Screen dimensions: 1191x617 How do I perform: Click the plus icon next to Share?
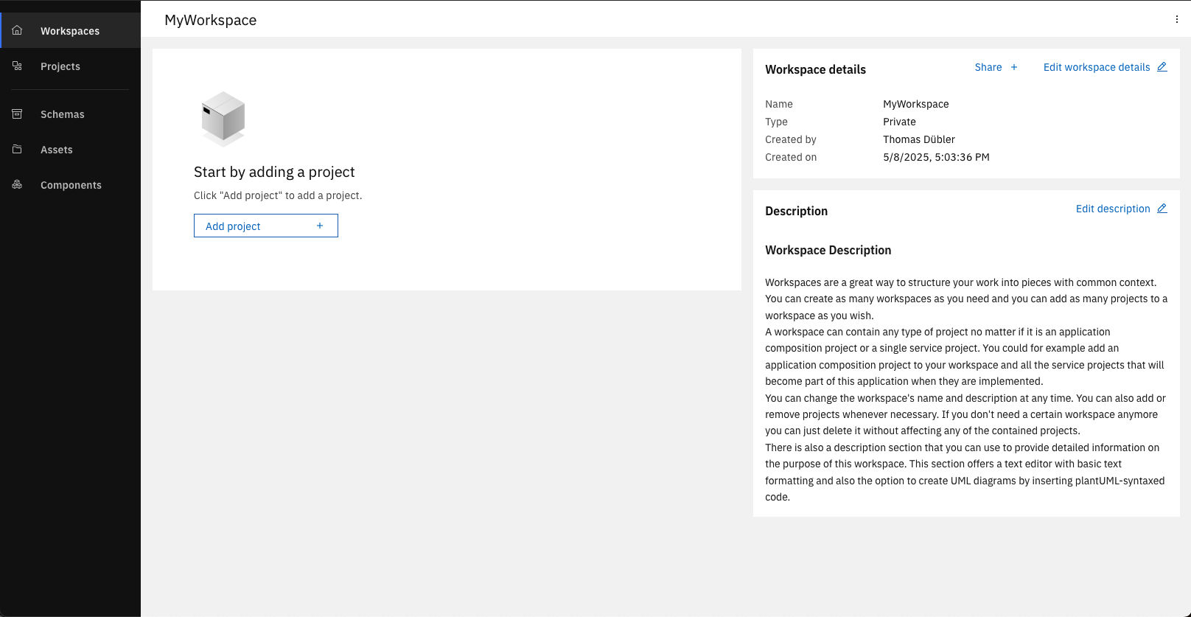(x=1014, y=67)
